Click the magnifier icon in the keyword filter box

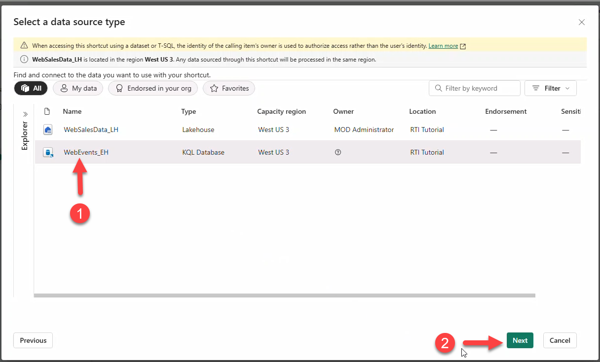[x=438, y=88]
